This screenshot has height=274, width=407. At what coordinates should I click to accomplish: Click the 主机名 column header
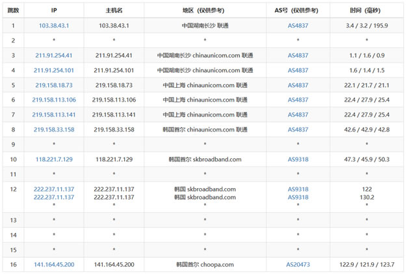pyautogui.click(x=114, y=11)
